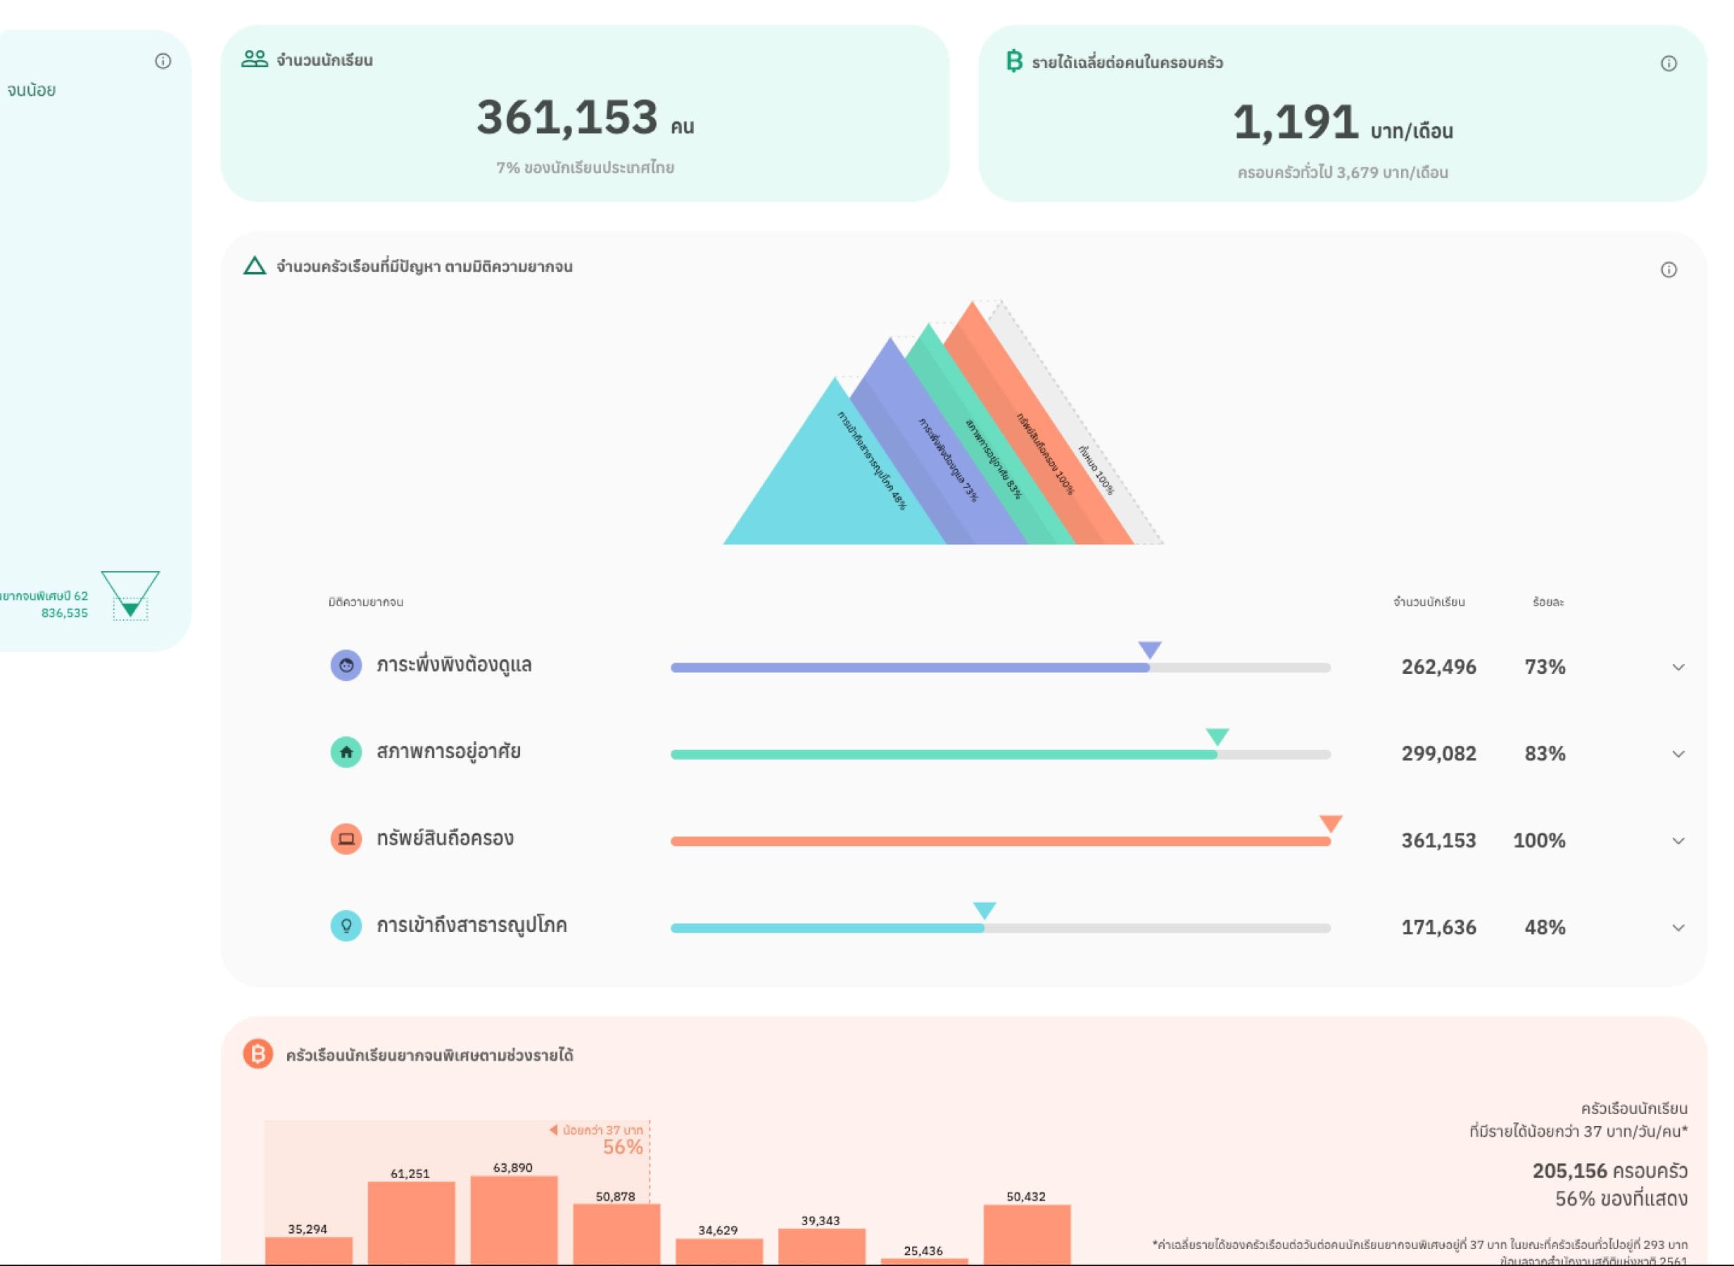Screen dimensions: 1734x1266
Task: Expand the ภาระพึ่งพิงต้องดูแล row details
Action: click(1679, 667)
